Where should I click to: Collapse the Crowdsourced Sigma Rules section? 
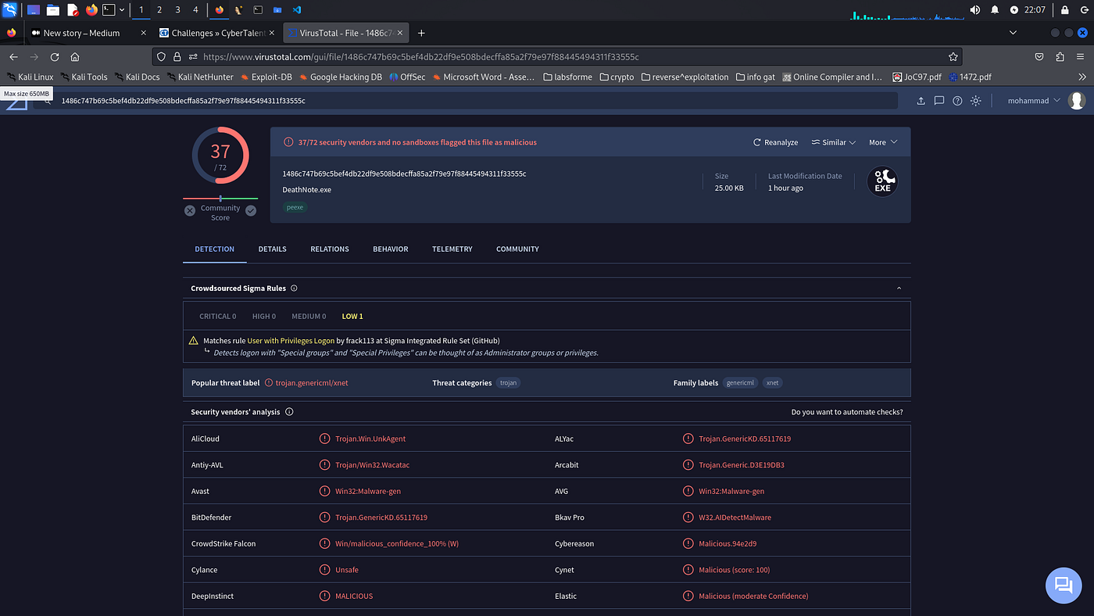point(899,288)
